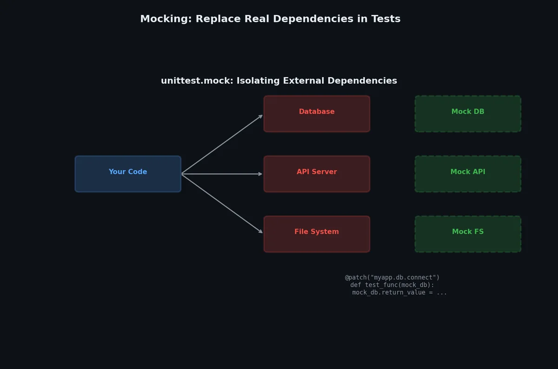Click the ellipsis ending the code
The width and height of the screenshot is (558, 369).
[442, 293]
